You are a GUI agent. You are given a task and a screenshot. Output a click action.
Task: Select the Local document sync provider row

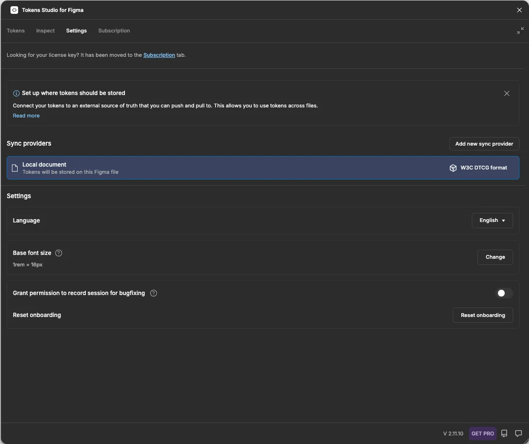coord(263,168)
